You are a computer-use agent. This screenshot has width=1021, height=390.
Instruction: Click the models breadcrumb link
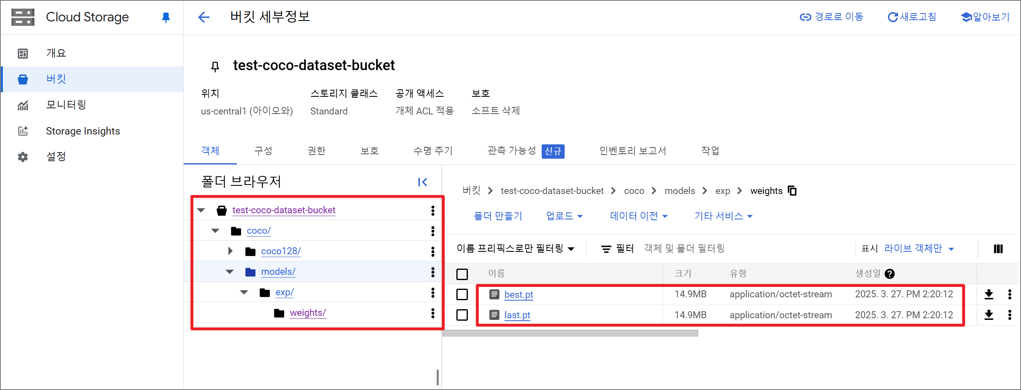point(679,191)
